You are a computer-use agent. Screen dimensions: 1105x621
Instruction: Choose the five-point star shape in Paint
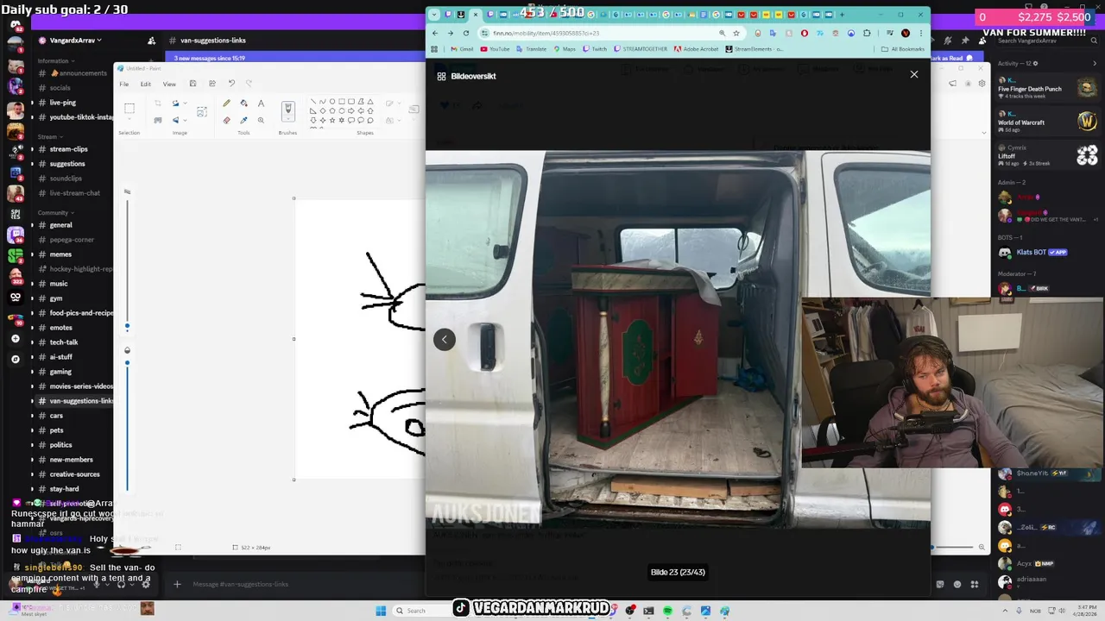(x=331, y=121)
